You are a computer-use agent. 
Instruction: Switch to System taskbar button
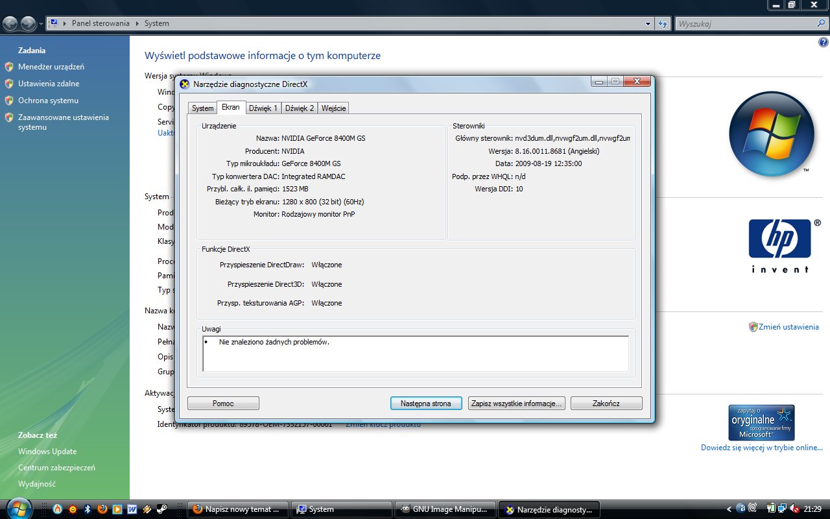click(x=342, y=509)
